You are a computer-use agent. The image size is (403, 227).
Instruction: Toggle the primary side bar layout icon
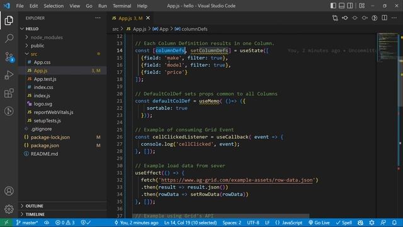(333, 6)
